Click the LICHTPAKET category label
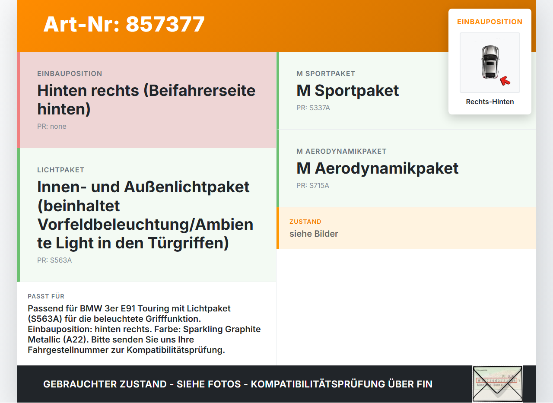 pyautogui.click(x=61, y=170)
